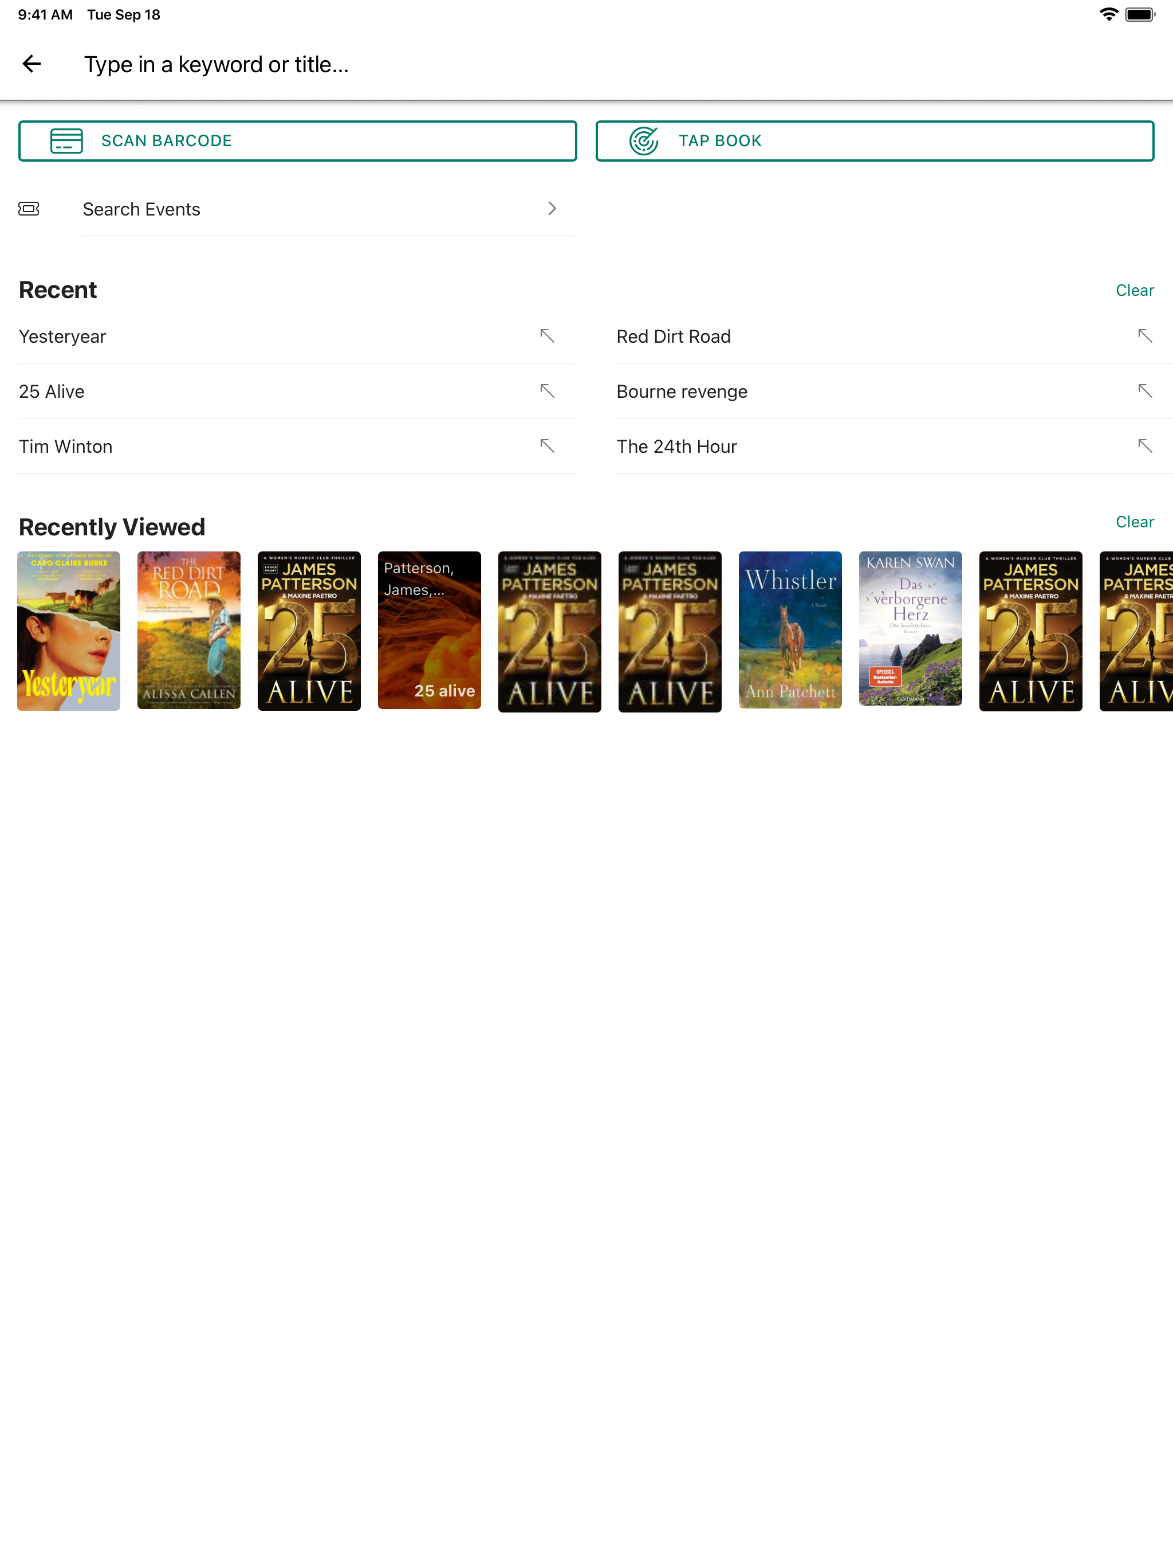
Task: Tap the arrow icon next to Bourne revenge
Action: (1145, 391)
